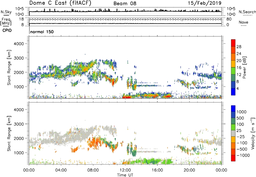256x177 pixels.
Task: Click the "Time UT" axis label
Action: click(x=125, y=175)
